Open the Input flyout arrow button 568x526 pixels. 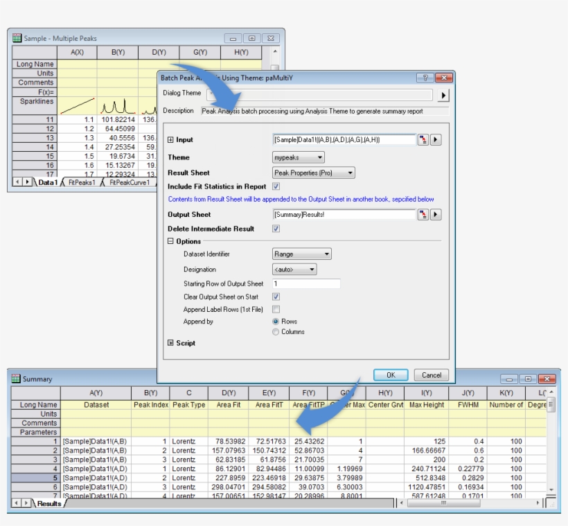point(436,139)
